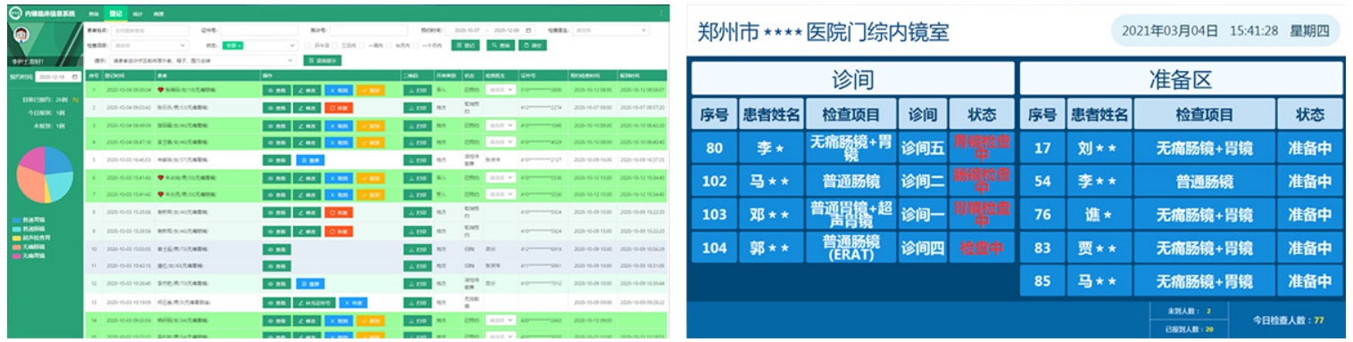Open the status dropdown with green tag

coord(259,45)
